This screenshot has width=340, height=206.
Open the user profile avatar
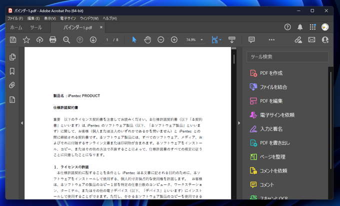click(325, 27)
